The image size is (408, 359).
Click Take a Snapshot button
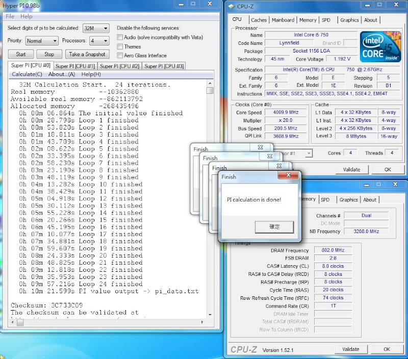click(87, 54)
